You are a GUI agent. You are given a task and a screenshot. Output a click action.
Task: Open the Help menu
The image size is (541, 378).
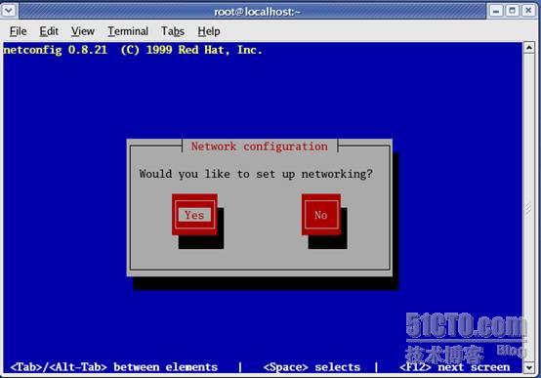click(x=209, y=31)
